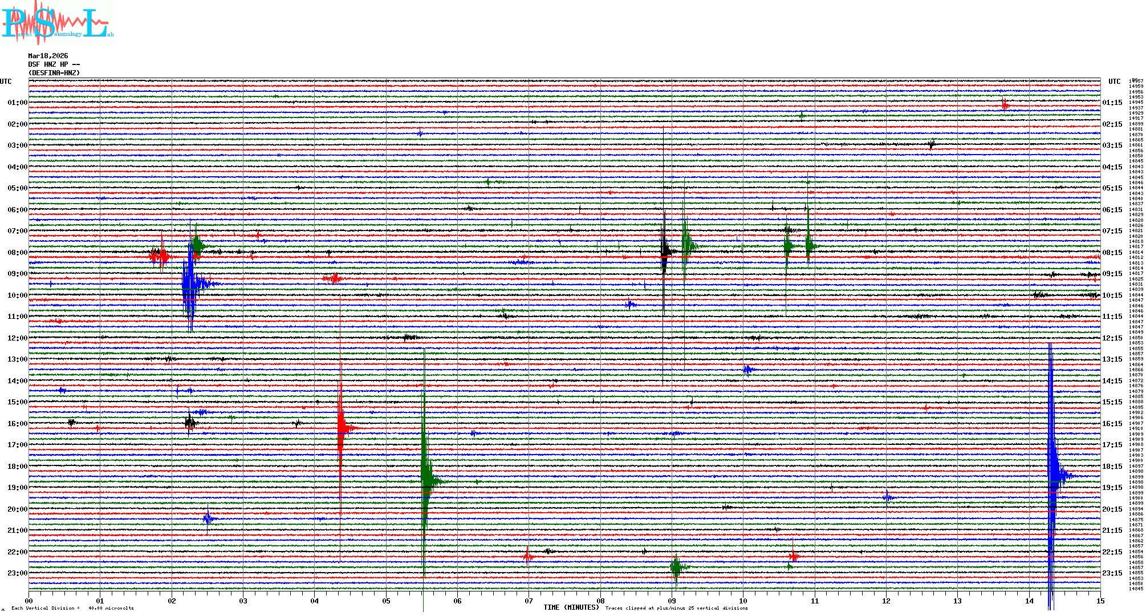Image resolution: width=1146 pixels, height=616 pixels.
Task: Select the 08:00 hour label on left axis
Action: (x=17, y=253)
